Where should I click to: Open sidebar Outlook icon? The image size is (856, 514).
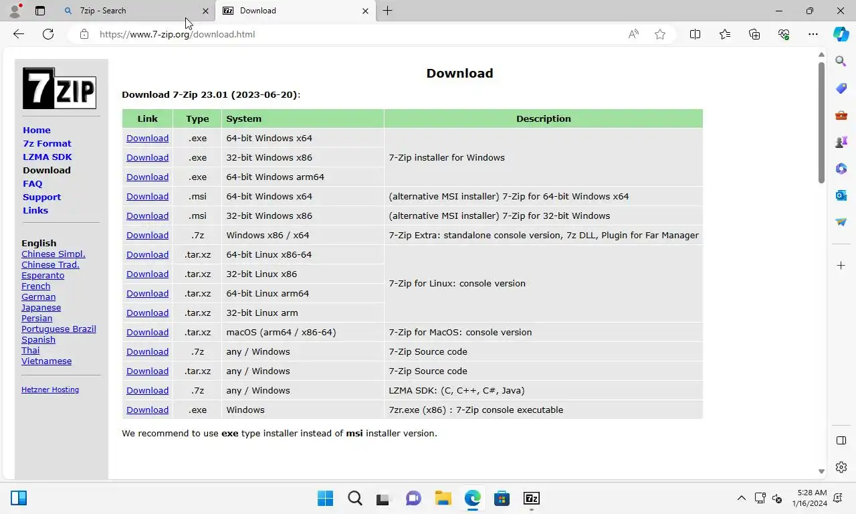[841, 195]
